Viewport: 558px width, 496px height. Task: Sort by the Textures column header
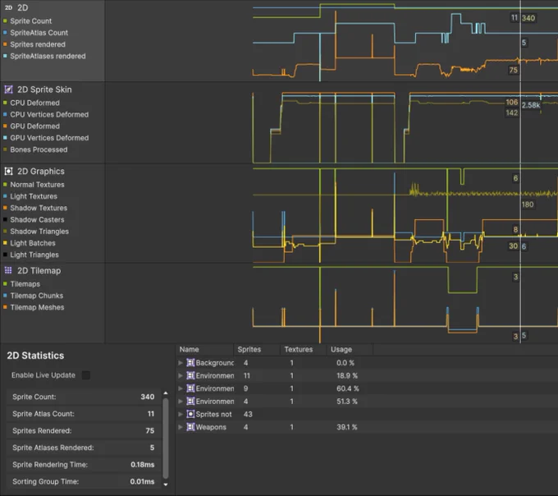coord(303,350)
